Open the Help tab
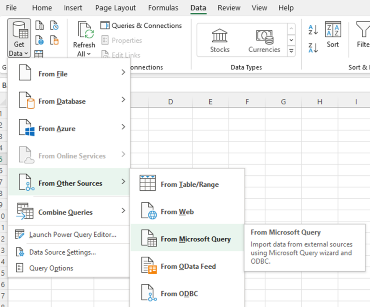 tap(286, 8)
